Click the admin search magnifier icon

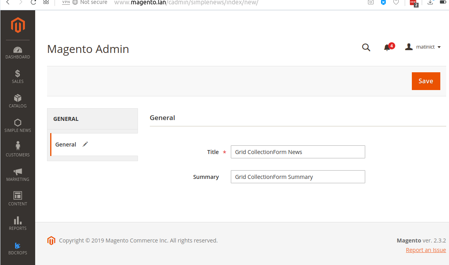pyautogui.click(x=366, y=48)
